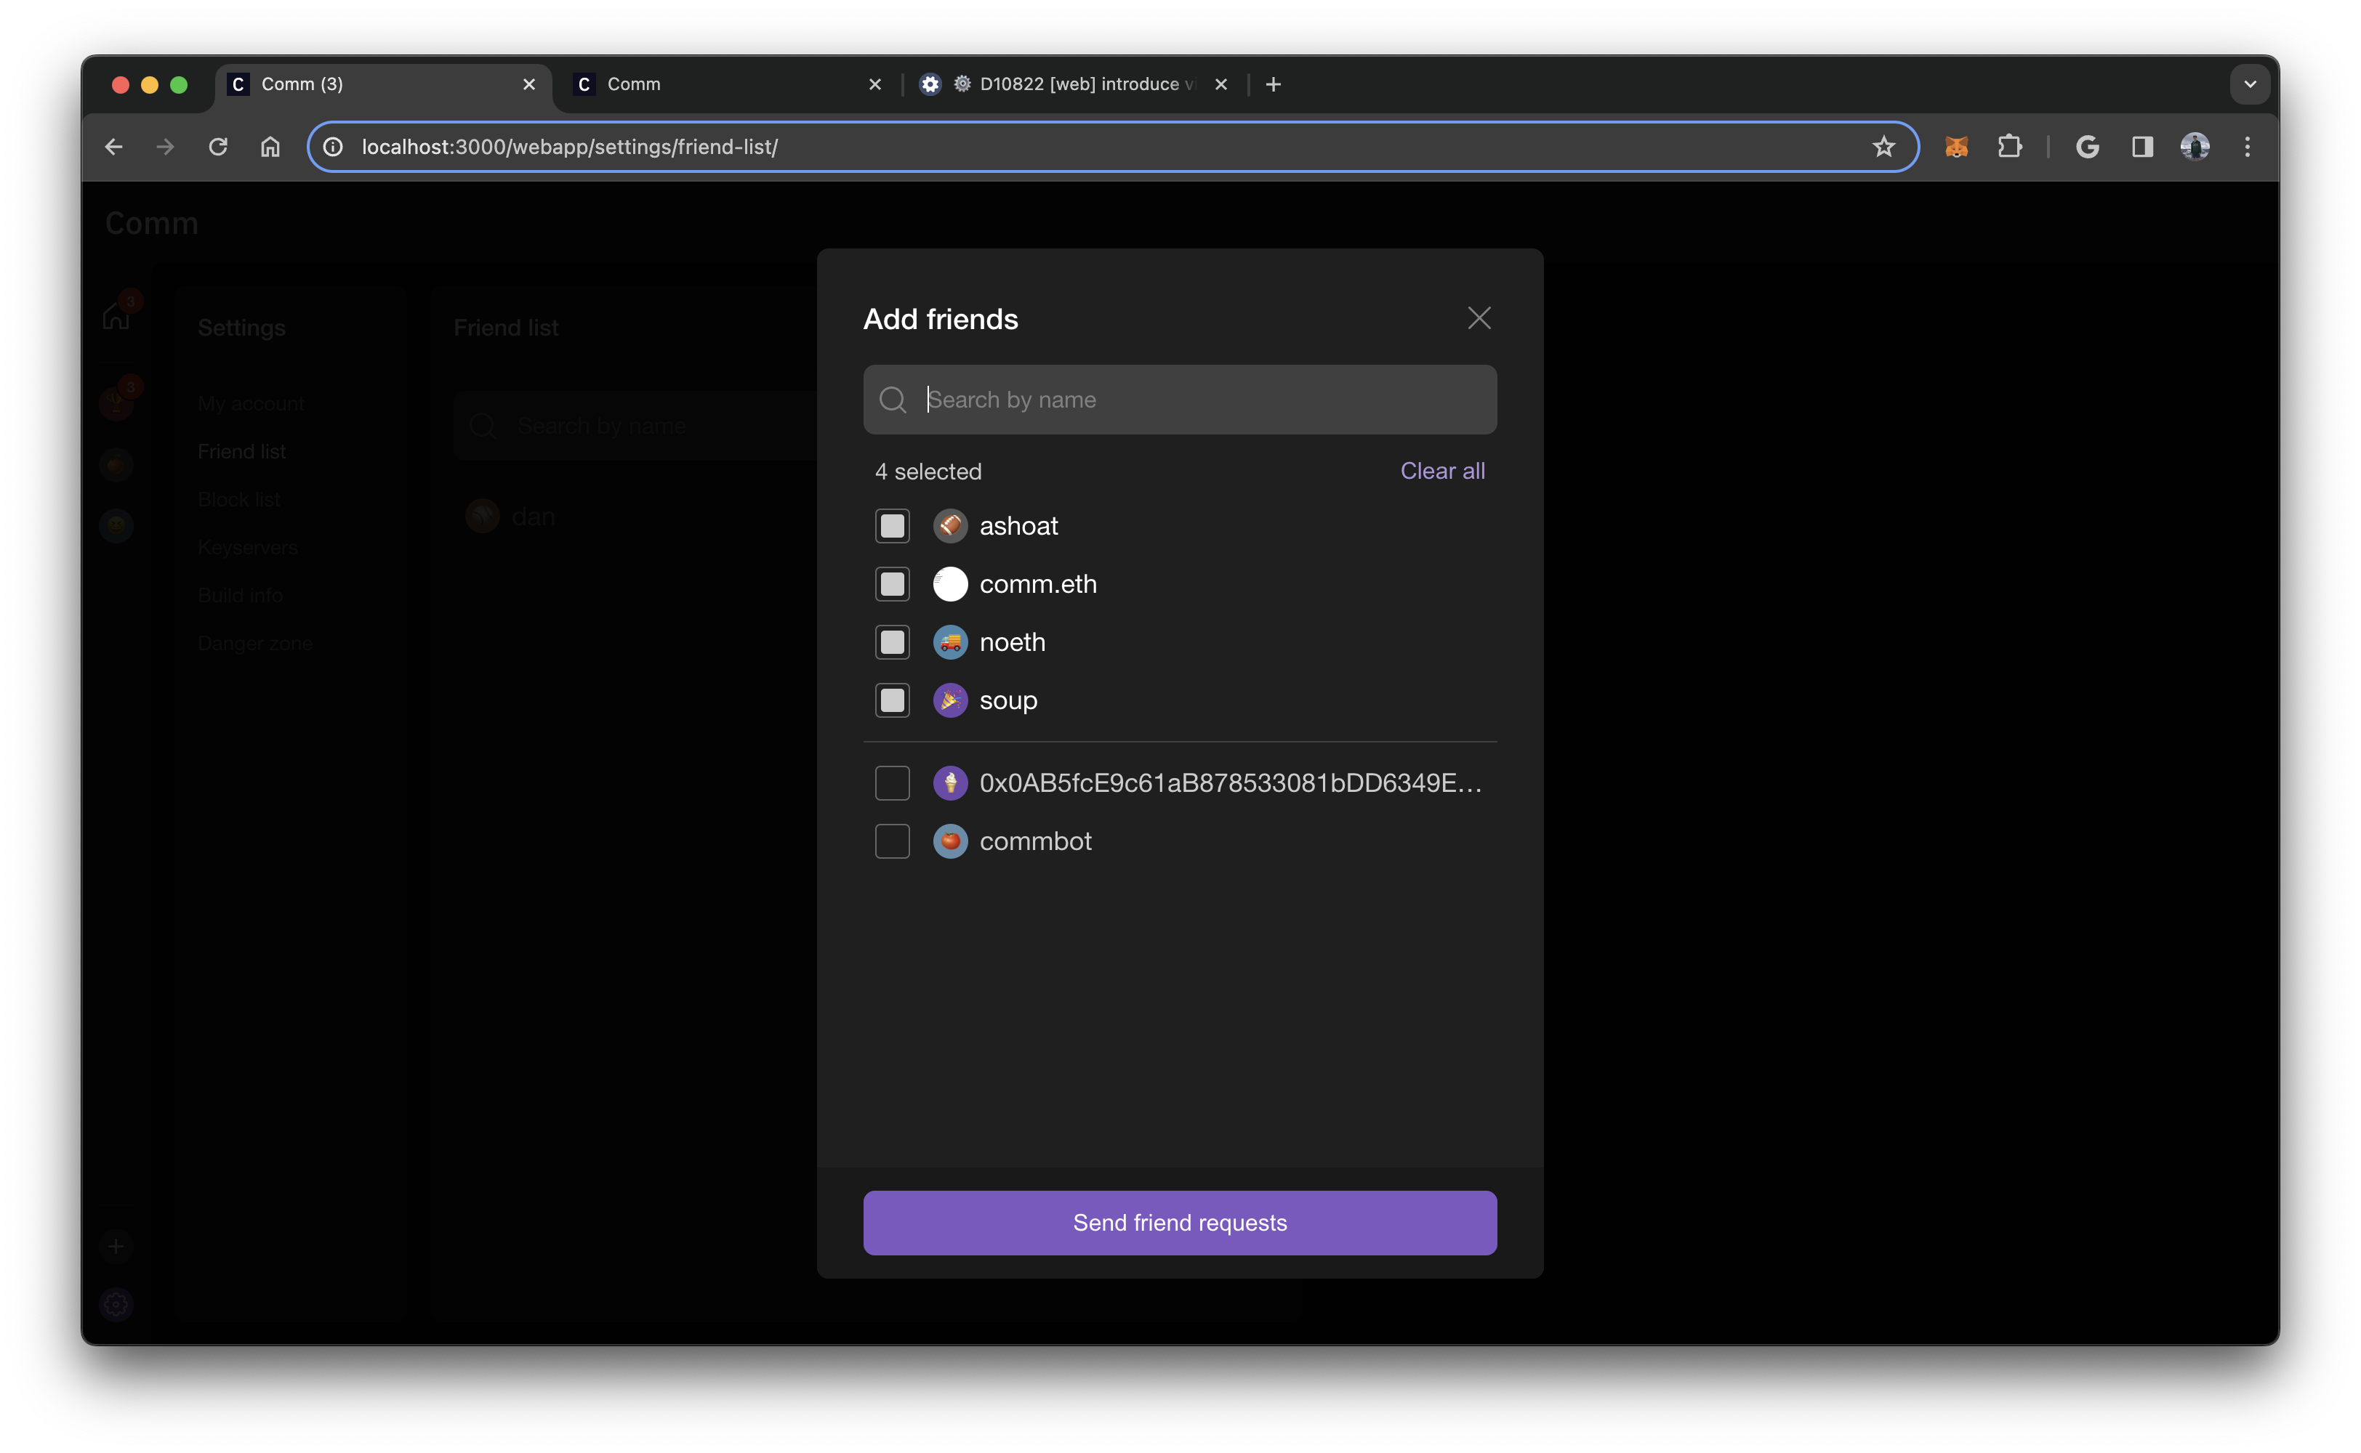Bookmark this page with star icon
Viewport: 2361px width, 1453px height.
click(x=1883, y=147)
